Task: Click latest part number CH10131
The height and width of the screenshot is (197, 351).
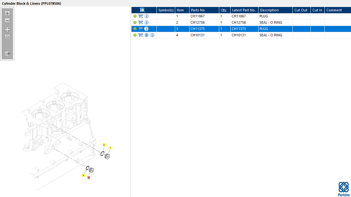Action: pos(239,35)
